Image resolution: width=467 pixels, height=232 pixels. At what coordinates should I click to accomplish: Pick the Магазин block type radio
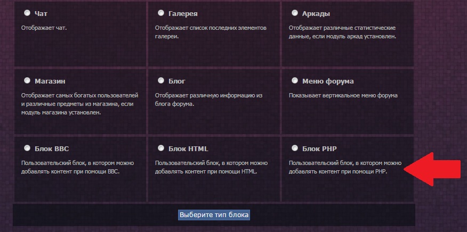click(27, 80)
